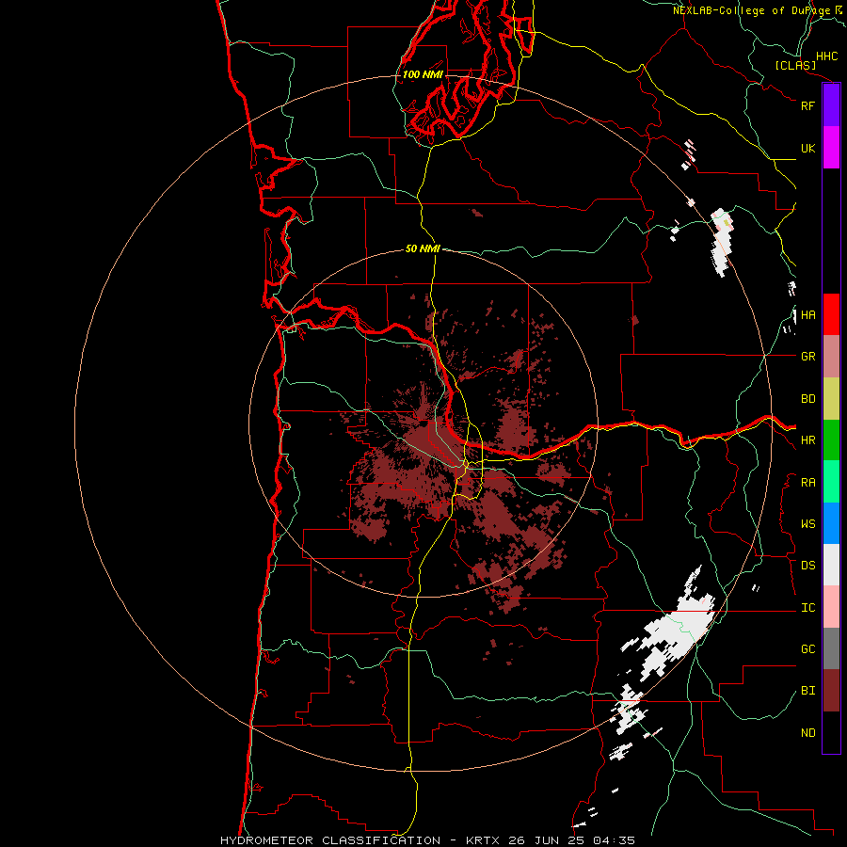Click the BD yellow legend swatch

(x=831, y=399)
